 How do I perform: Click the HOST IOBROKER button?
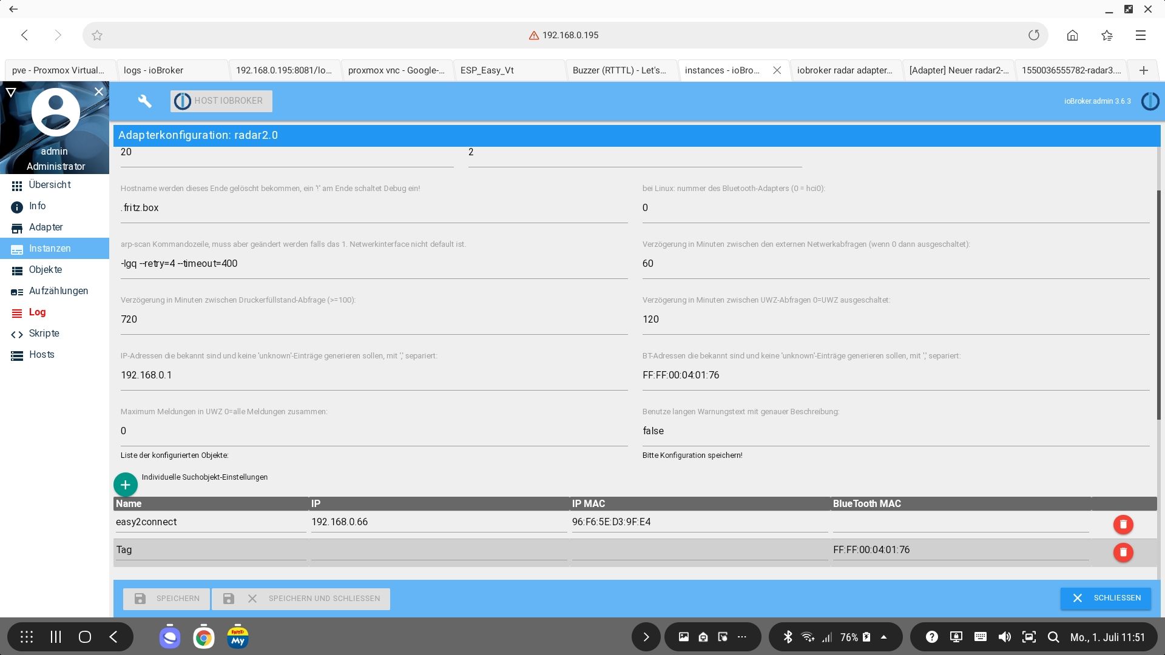point(221,101)
